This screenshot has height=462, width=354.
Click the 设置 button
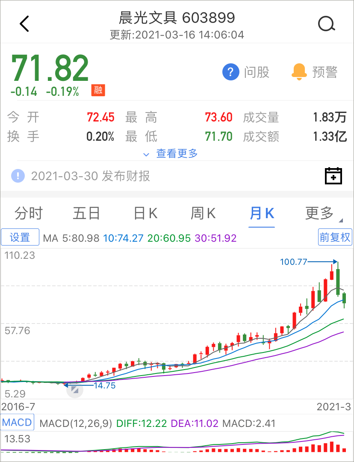click(x=20, y=237)
